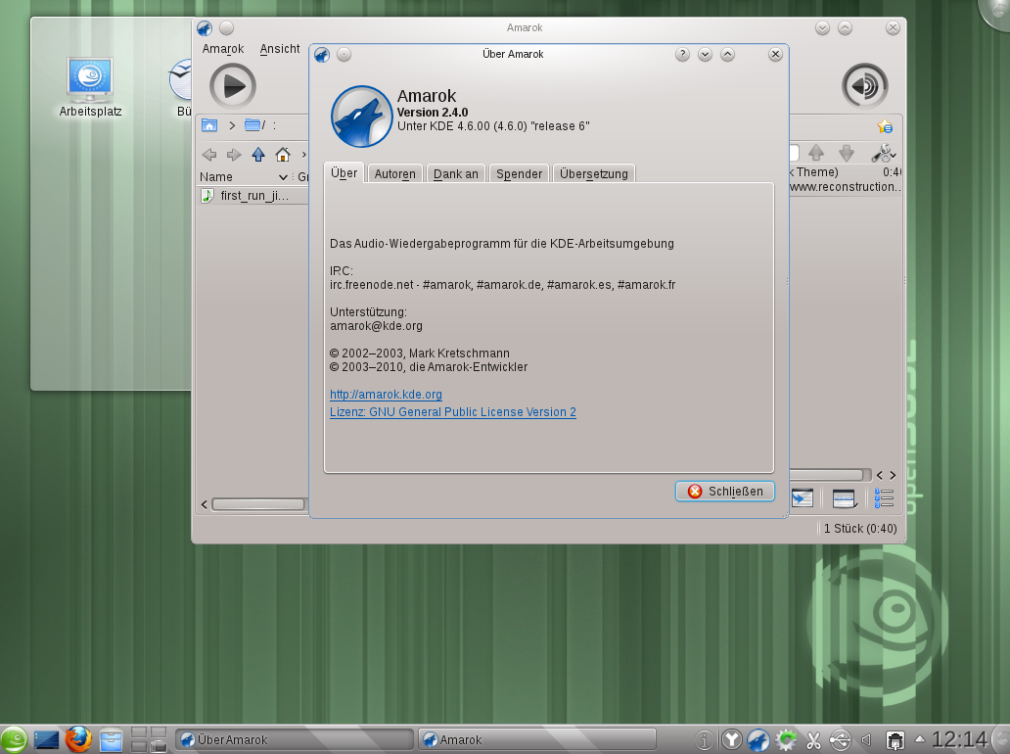Switch to the Dank an tab
1010x754 pixels.
pos(455,172)
